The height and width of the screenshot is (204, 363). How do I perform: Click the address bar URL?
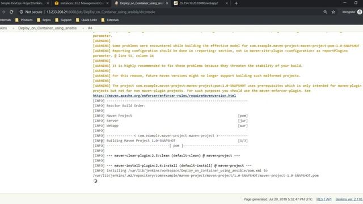click(x=101, y=12)
